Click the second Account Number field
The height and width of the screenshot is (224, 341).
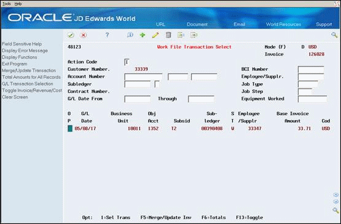178,77
